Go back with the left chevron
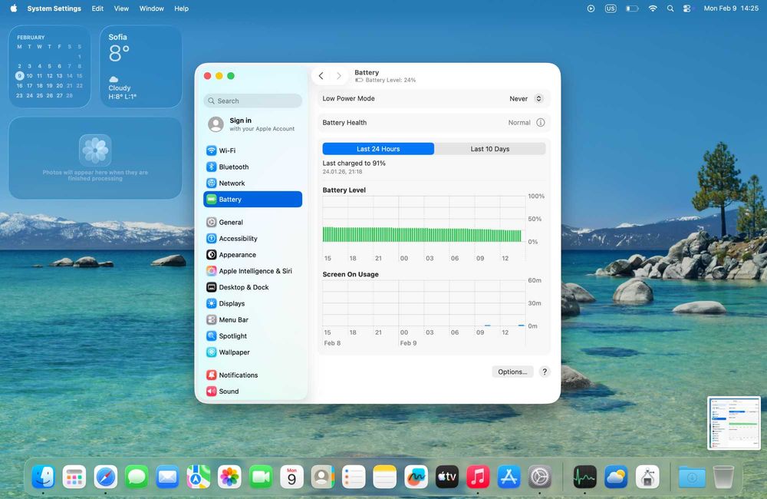767x499 pixels. (x=321, y=76)
